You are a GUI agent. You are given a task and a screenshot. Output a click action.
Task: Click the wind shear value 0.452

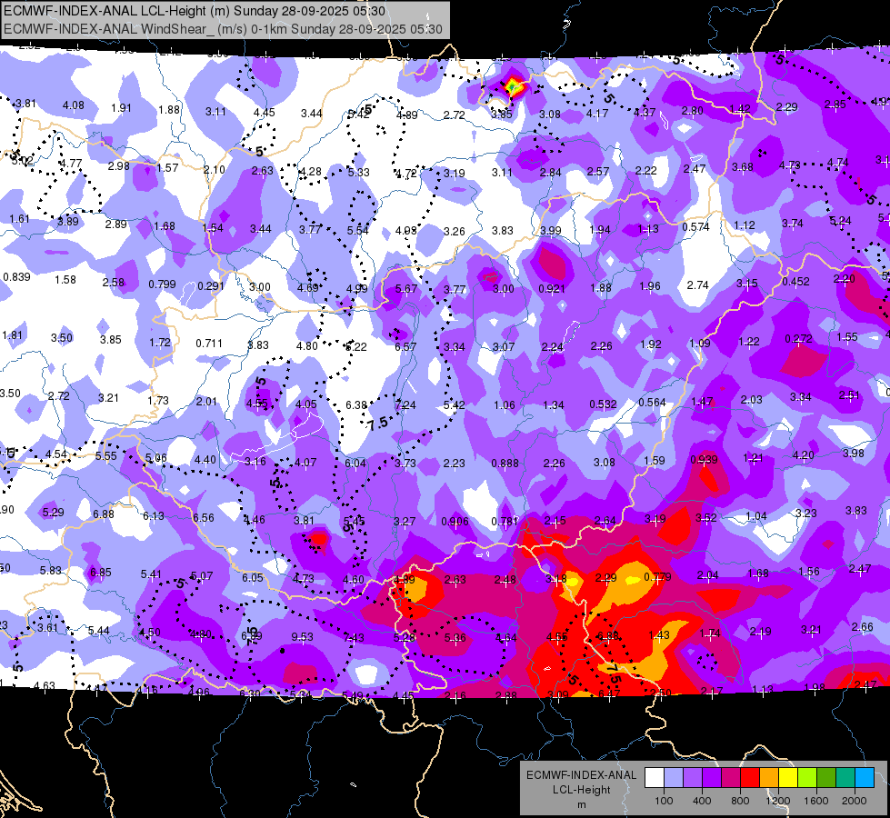[795, 282]
